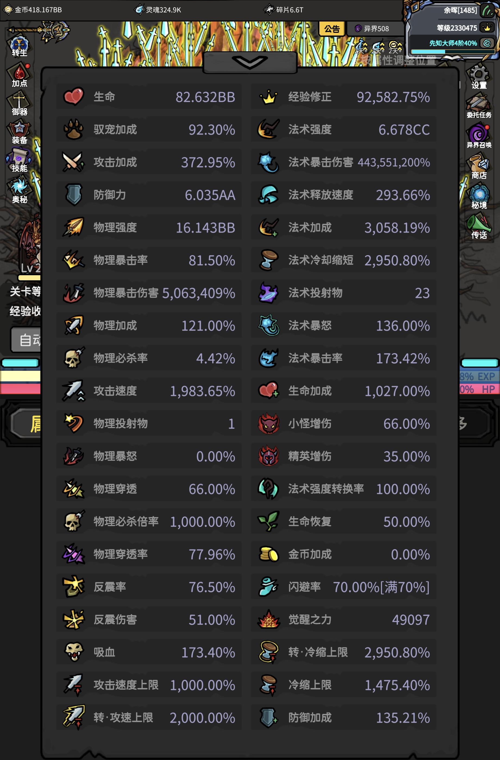Collapse the stats panel with down chevron
Viewport: 500px width, 760px height.
[250, 62]
